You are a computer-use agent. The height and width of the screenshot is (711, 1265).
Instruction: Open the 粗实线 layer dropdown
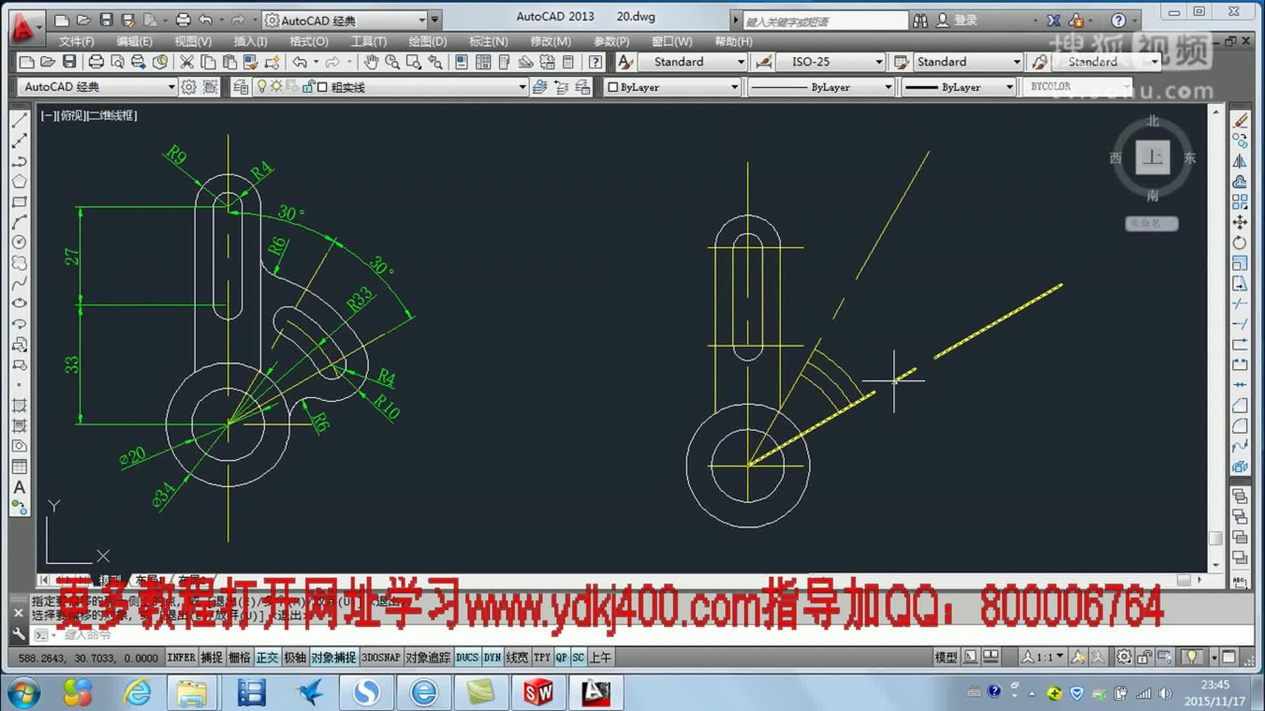(522, 86)
